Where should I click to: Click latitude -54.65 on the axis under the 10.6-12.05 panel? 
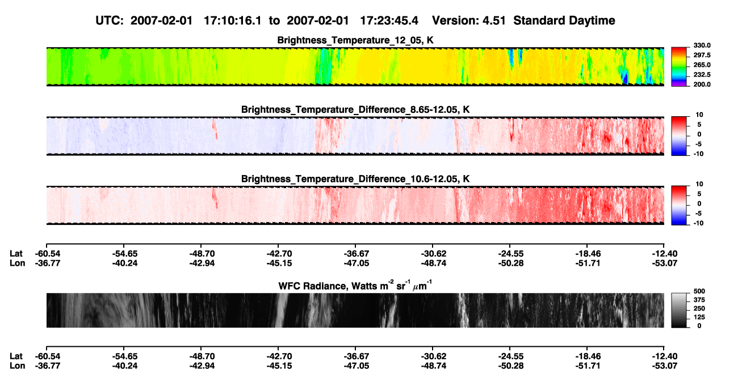pyautogui.click(x=124, y=253)
